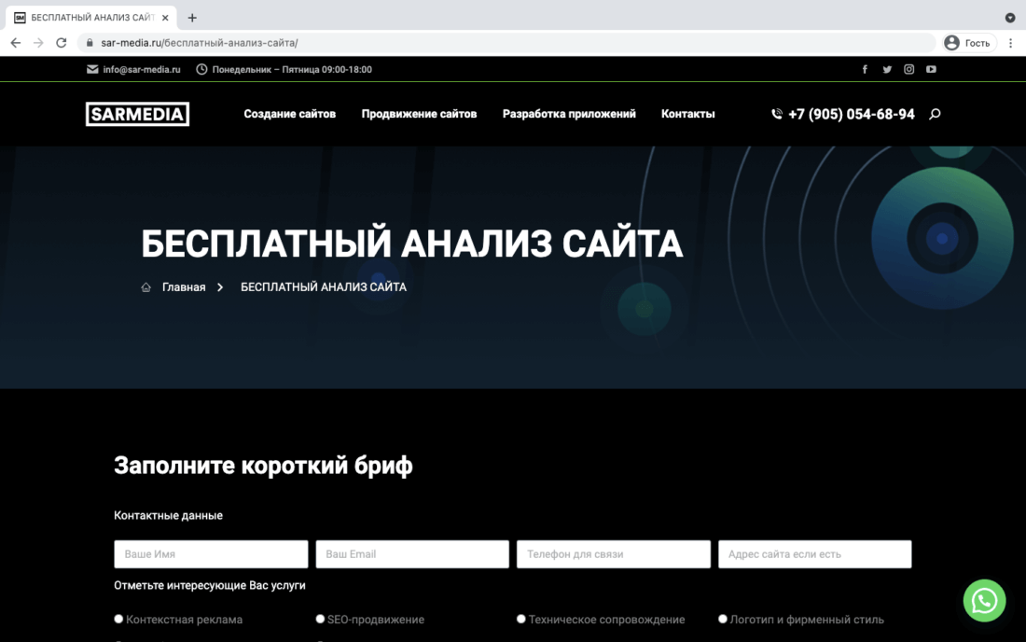Click the tab-search arrow at the tab strip's end
Screen dimensions: 1026x642
1009,18
